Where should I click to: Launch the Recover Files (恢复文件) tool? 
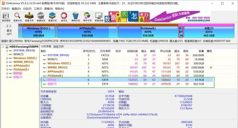tap(29, 17)
